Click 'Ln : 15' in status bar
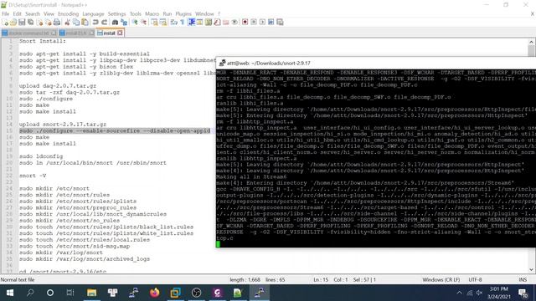This screenshot has height=301, width=536. (321, 280)
